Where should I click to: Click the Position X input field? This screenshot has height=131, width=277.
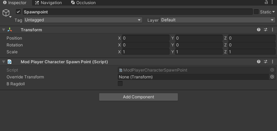[145, 38]
